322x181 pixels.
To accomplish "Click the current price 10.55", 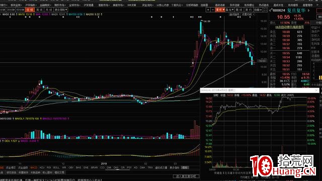I will (283, 17).
